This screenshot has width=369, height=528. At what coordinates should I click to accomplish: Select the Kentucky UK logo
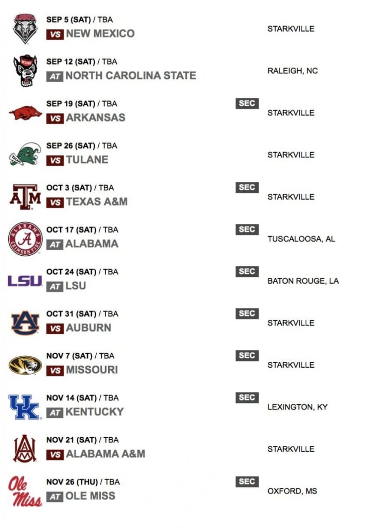pyautogui.click(x=25, y=407)
